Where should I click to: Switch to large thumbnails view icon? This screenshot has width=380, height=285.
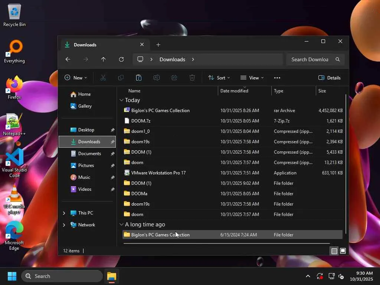click(x=343, y=251)
